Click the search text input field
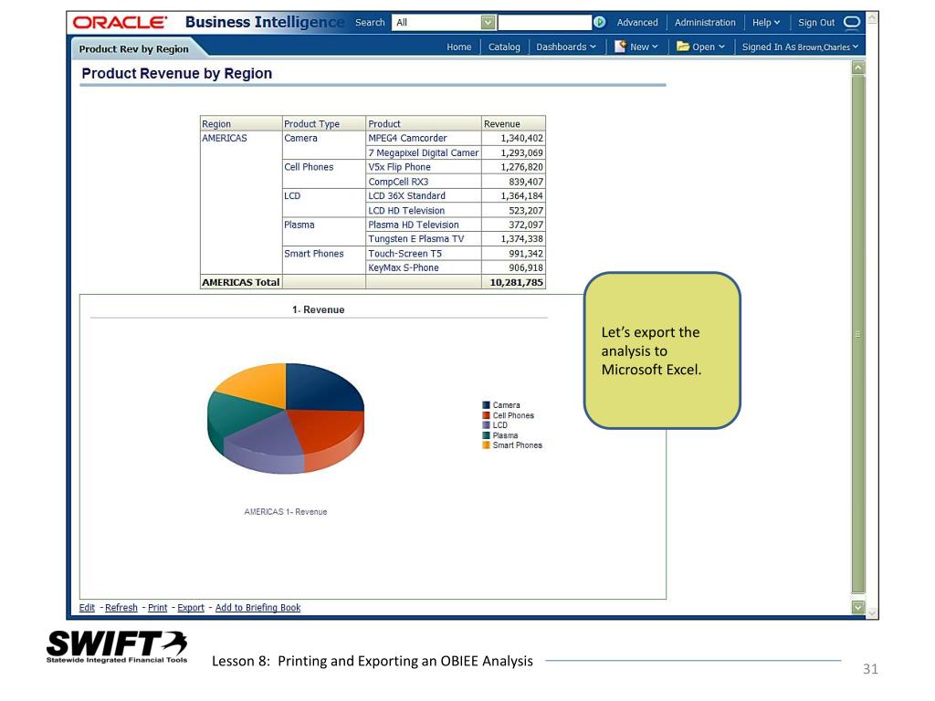Viewport: 935px width, 701px height. click(544, 23)
